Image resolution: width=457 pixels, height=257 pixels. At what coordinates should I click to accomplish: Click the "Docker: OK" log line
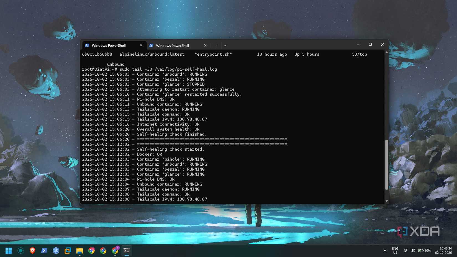(x=150, y=154)
